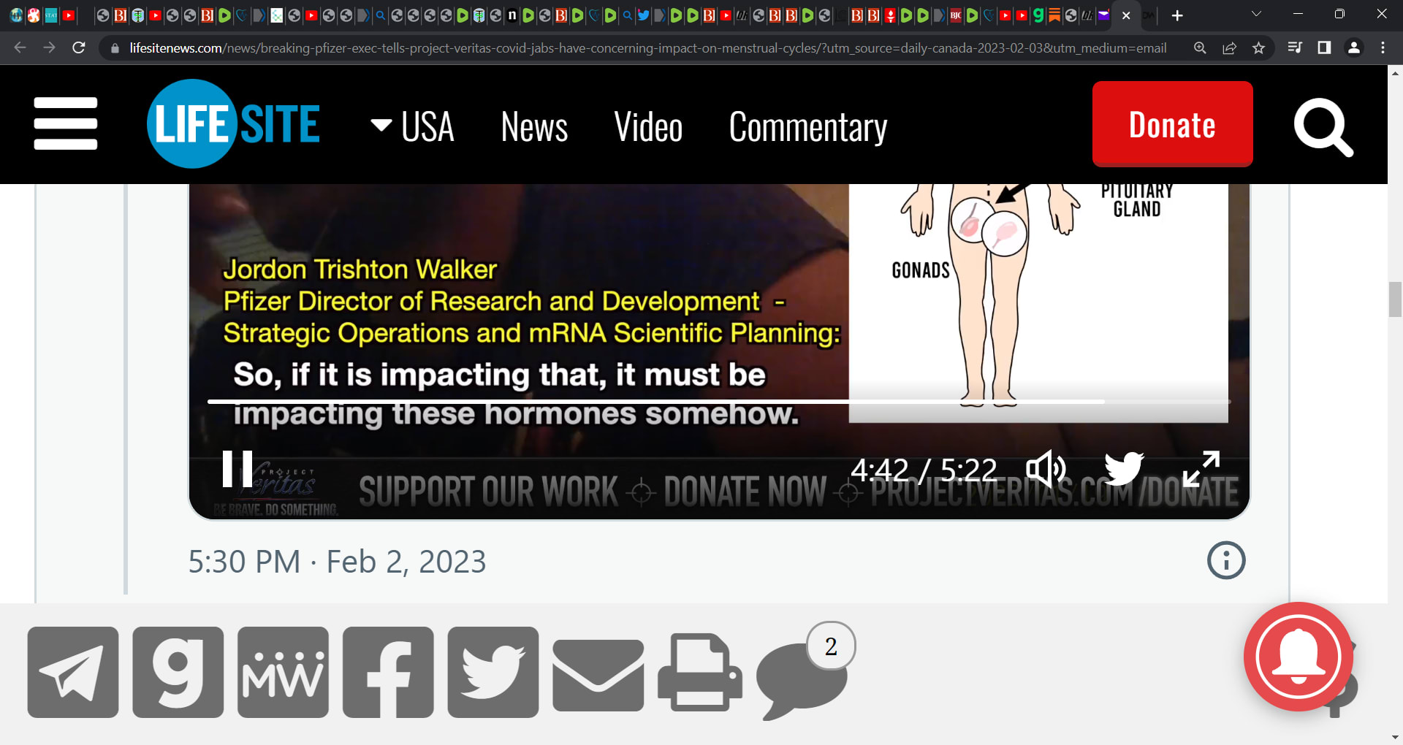Open the Commentary menu
Viewport: 1403px width, 745px height.
coord(808,128)
